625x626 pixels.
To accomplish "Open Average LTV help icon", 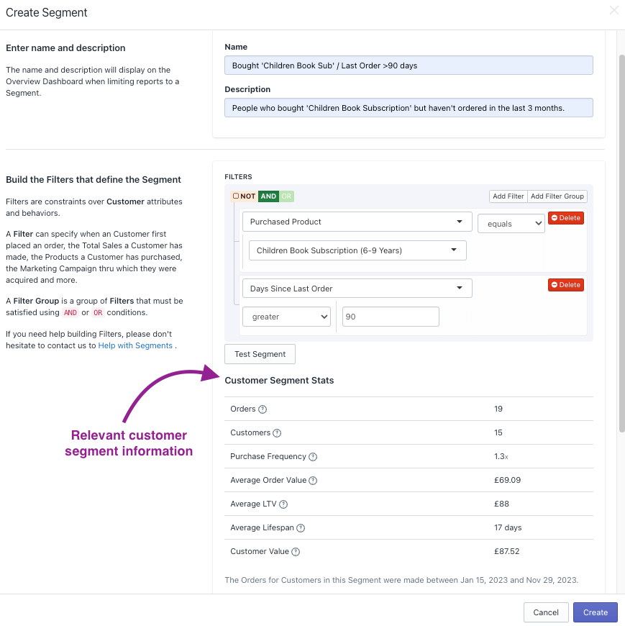I will (283, 504).
